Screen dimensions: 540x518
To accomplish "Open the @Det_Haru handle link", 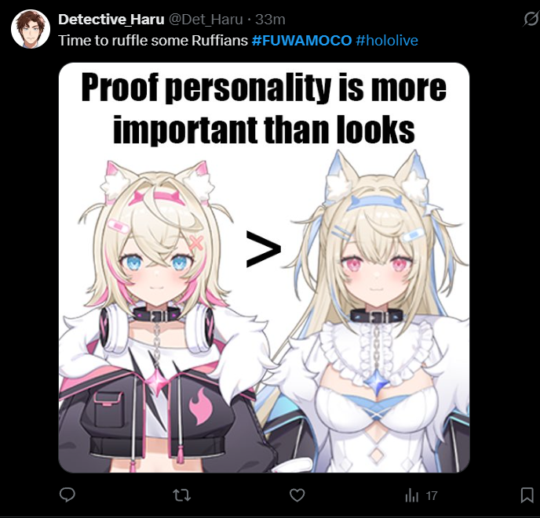I will pos(206,20).
